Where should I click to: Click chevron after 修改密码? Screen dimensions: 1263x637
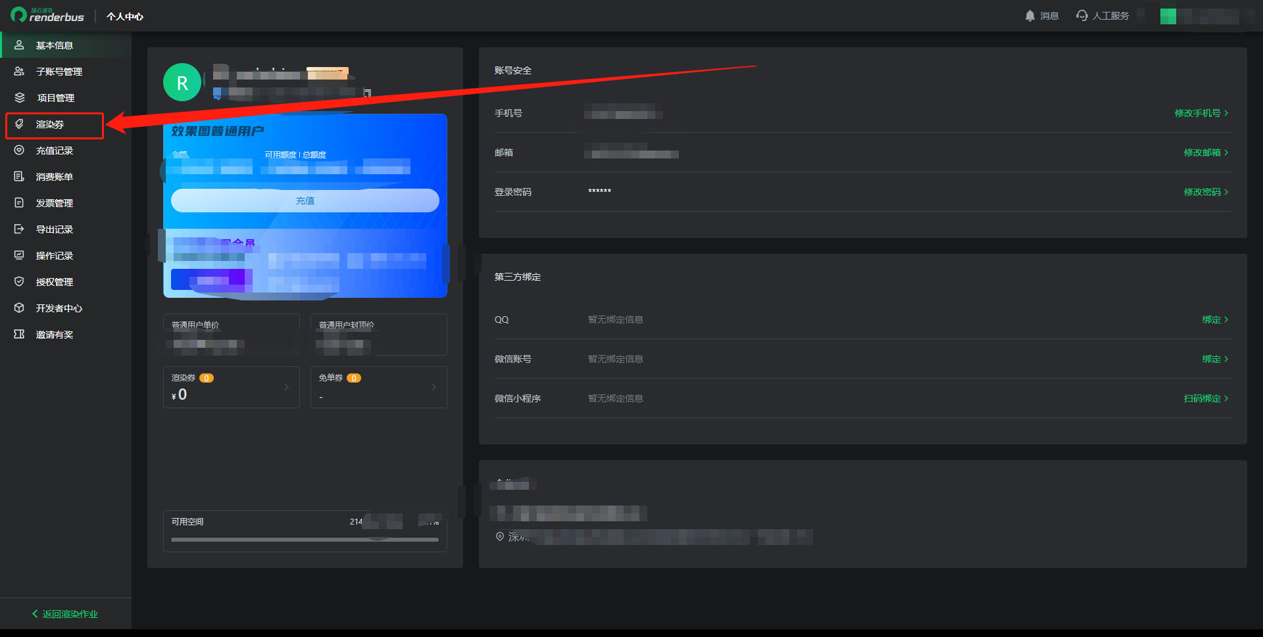[x=1226, y=192]
